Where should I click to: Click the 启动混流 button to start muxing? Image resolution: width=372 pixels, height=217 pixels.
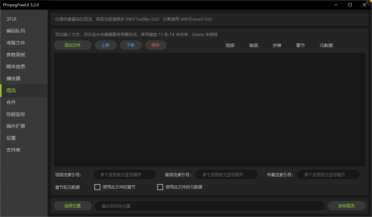pyautogui.click(x=346, y=206)
